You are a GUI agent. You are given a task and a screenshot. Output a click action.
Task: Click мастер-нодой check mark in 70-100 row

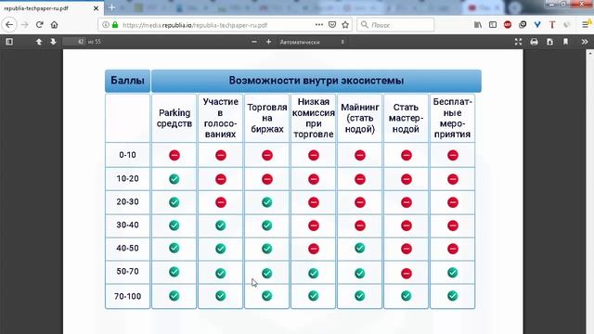[407, 296]
